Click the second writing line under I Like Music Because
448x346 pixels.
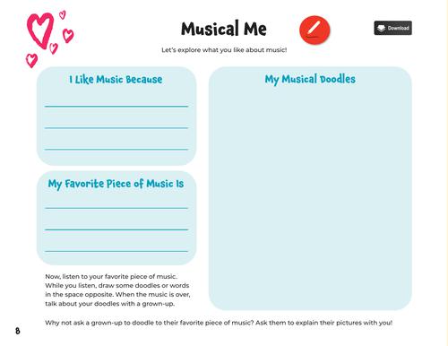[x=116, y=128]
